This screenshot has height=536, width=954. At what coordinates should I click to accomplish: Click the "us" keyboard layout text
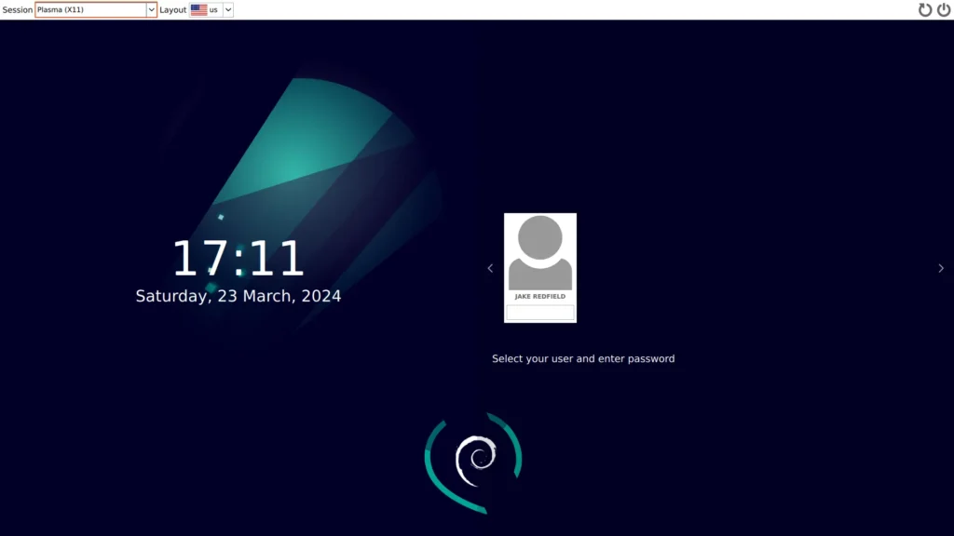[x=214, y=9]
